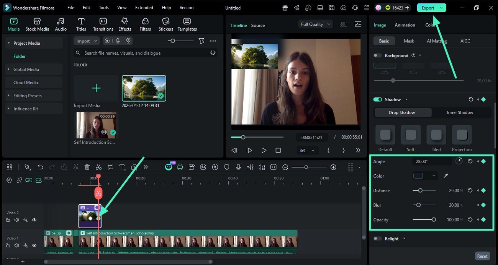Click the eyedropper next to shadow Color
The height and width of the screenshot is (265, 498).
tap(446, 176)
